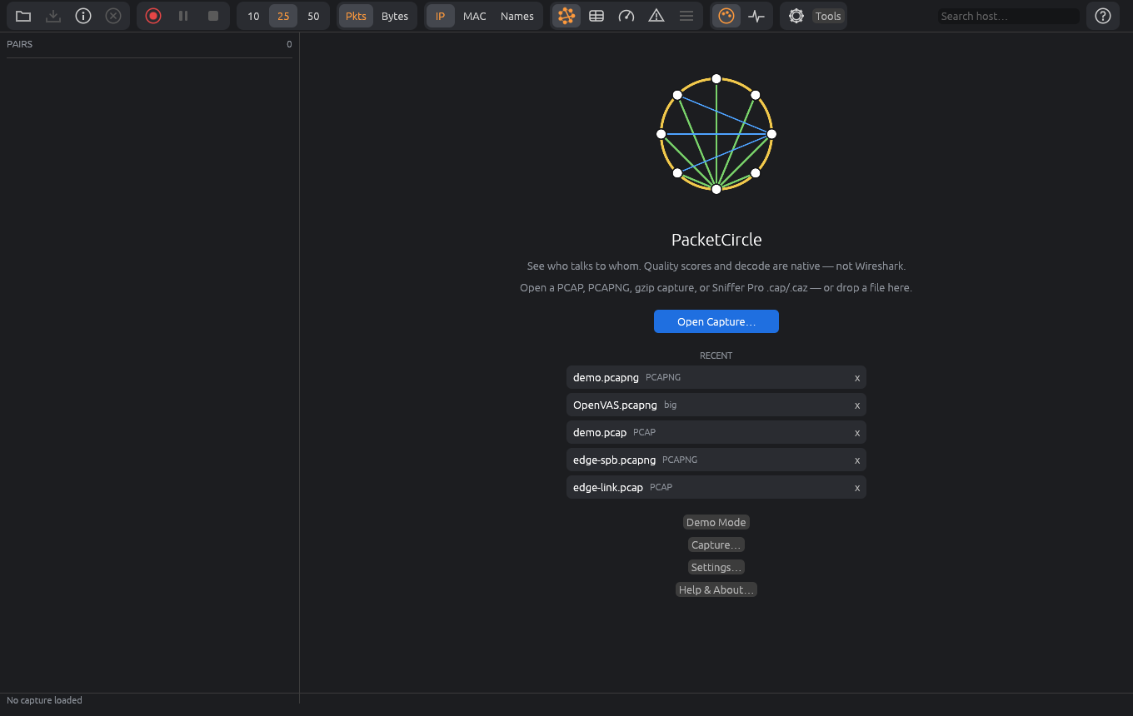
Task: Launch Demo Mode
Action: 716,522
